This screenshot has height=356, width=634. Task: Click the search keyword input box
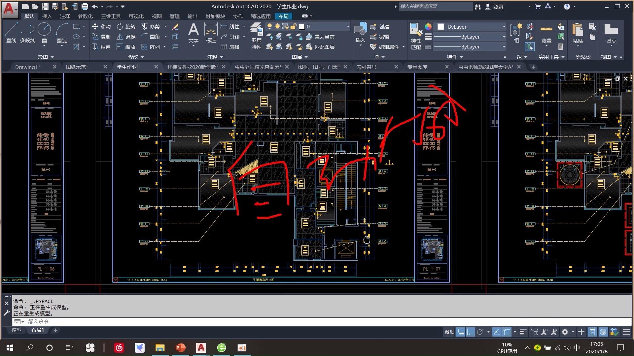click(435, 6)
